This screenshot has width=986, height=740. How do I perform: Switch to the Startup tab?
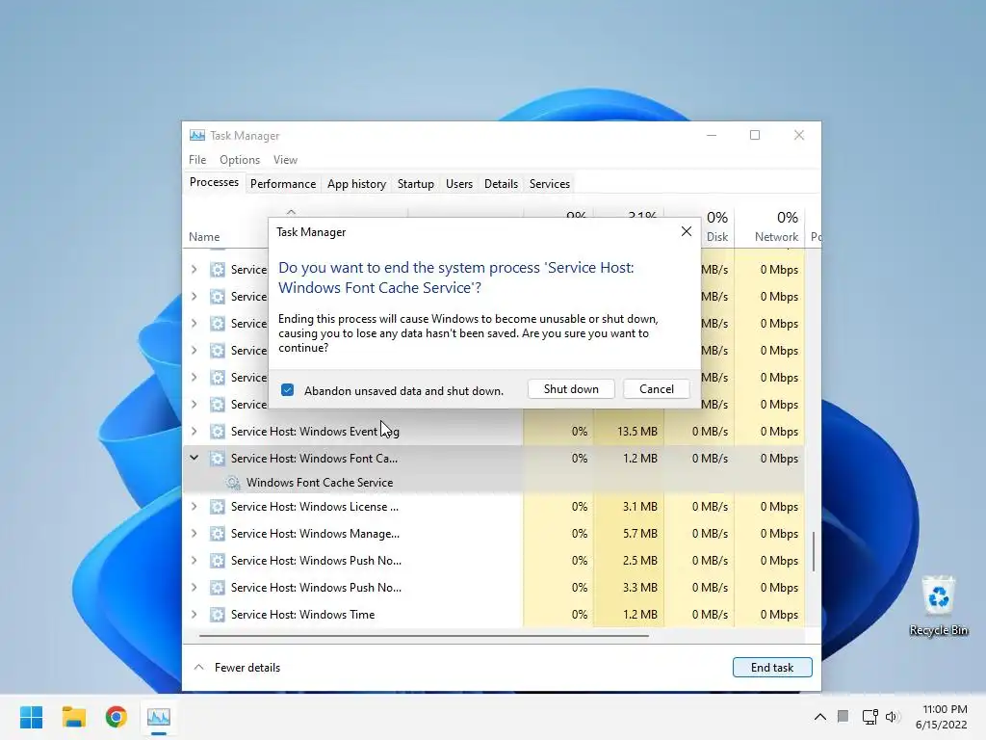(416, 184)
